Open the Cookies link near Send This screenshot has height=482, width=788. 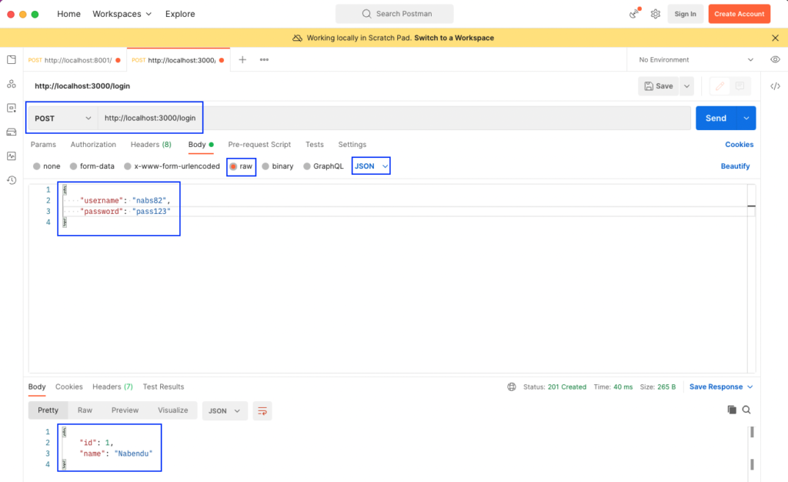point(740,144)
